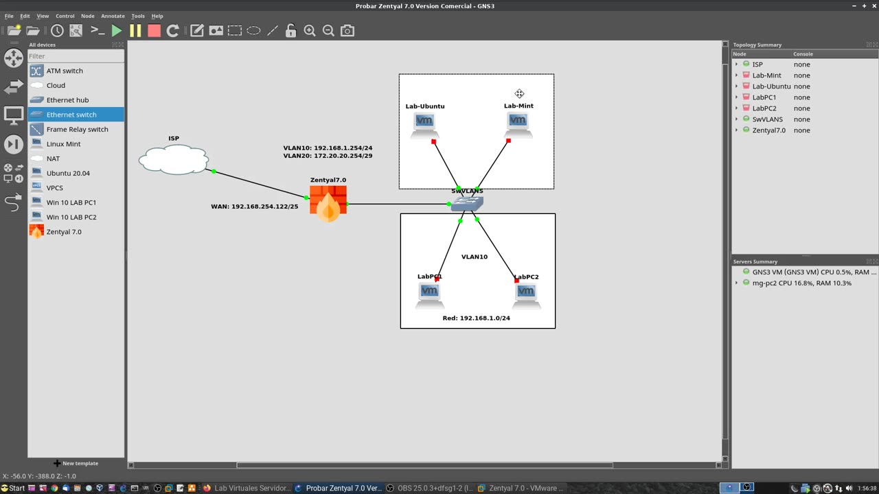Open the Node menu
Screen dimensions: 879x494
tap(88, 16)
